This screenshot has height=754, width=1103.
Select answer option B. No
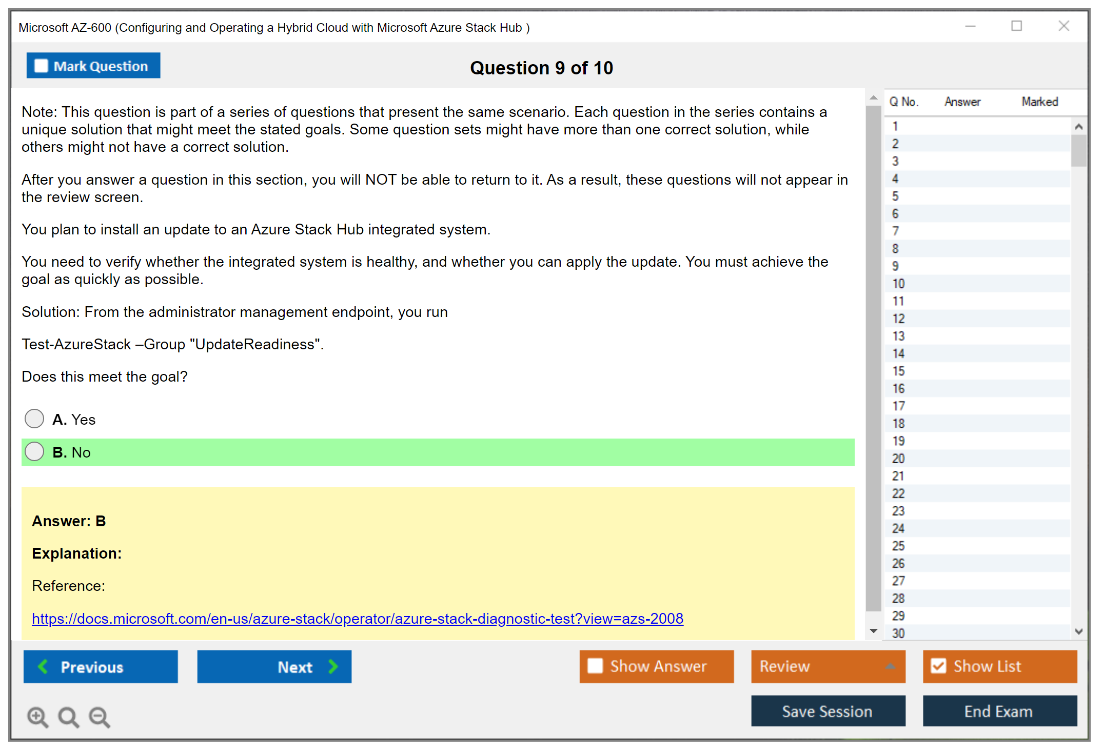pos(34,451)
